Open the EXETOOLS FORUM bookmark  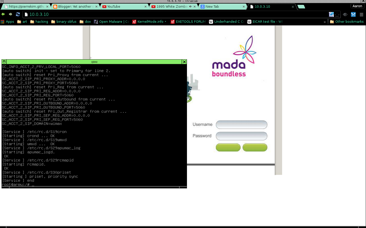(x=188, y=22)
